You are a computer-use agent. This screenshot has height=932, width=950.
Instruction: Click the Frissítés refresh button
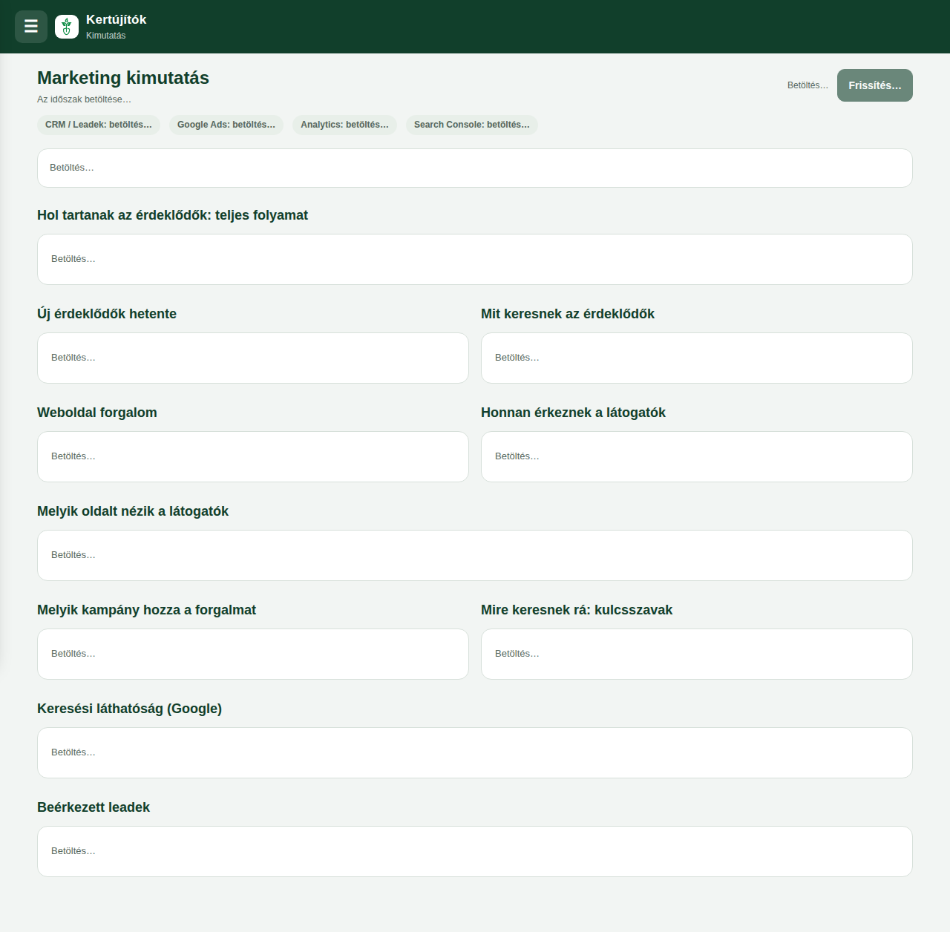875,85
